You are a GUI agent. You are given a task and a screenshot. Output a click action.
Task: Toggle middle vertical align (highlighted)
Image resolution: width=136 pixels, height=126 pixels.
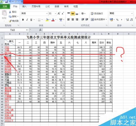click(73, 13)
